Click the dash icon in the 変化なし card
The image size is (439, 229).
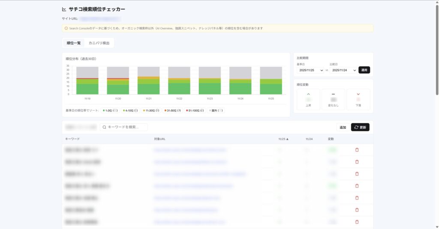point(333,94)
